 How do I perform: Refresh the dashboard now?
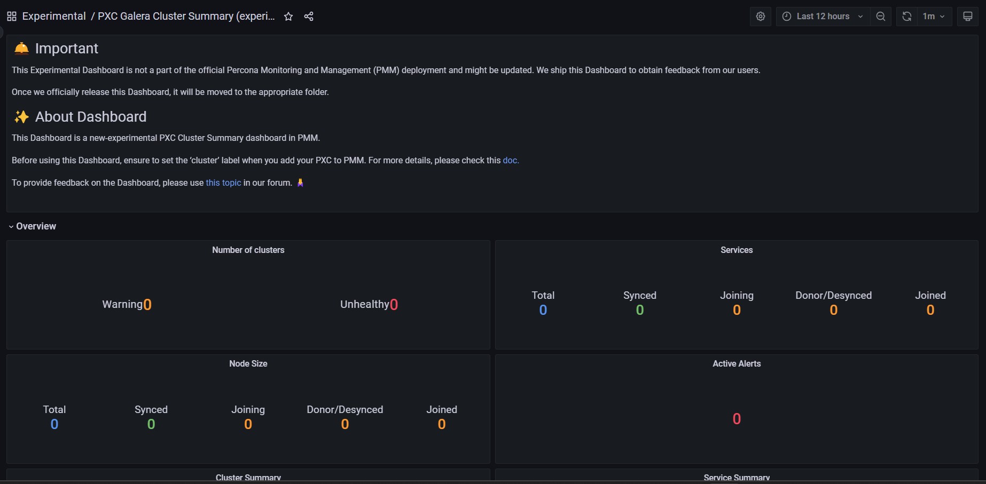tap(906, 17)
